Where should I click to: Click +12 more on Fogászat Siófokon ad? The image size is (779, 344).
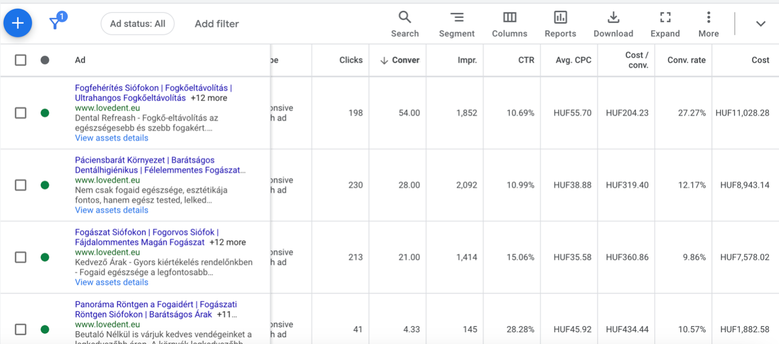(228, 242)
